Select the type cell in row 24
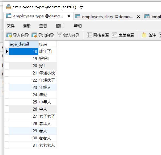This screenshot has width=161, height=155. (x=47, y=95)
